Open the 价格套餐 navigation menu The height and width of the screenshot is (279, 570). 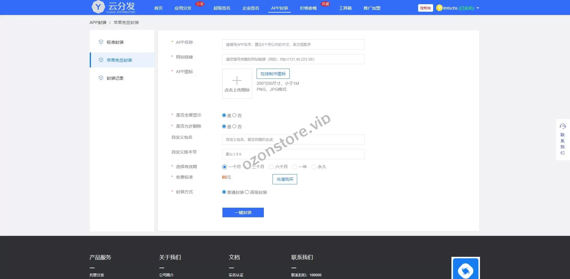tap(308, 8)
